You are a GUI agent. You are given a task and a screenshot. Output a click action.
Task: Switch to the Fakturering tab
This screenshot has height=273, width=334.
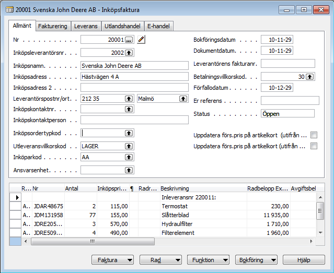coord(53,26)
